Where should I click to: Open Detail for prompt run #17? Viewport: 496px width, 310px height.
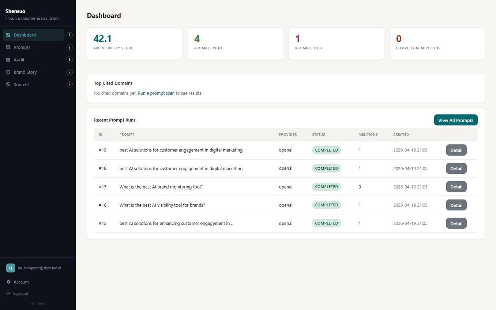[456, 187]
